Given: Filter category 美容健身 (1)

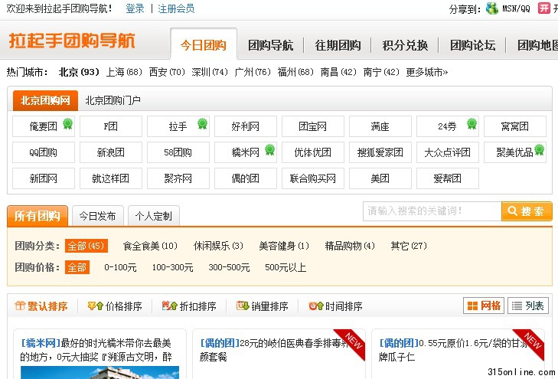Looking at the screenshot, I should 284,246.
